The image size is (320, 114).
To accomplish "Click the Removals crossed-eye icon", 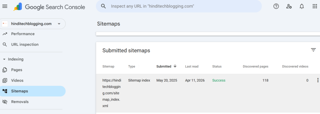I will click(5, 102).
